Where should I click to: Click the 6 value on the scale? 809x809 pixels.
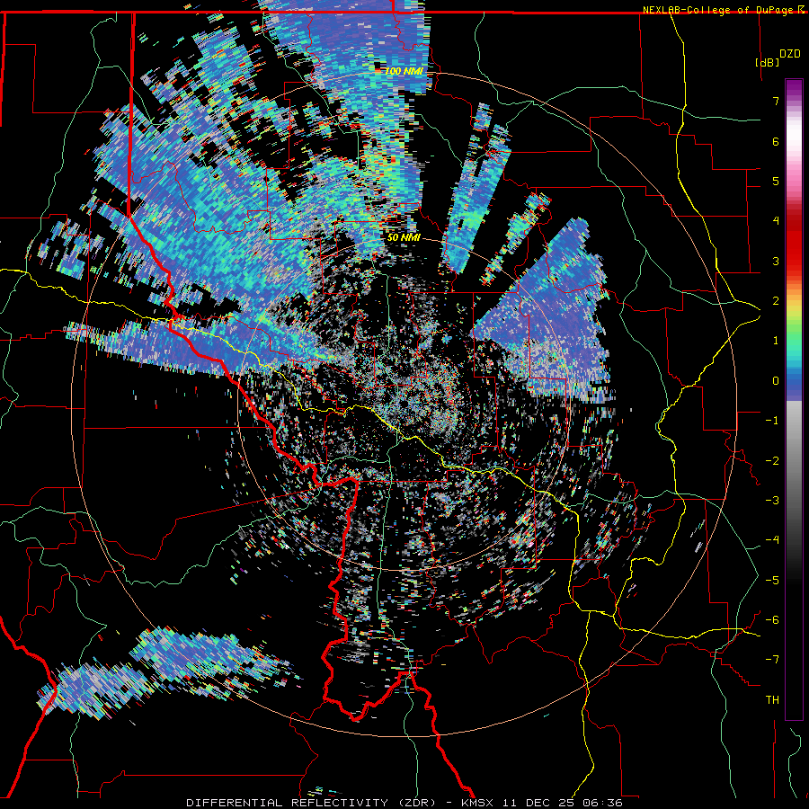(775, 141)
